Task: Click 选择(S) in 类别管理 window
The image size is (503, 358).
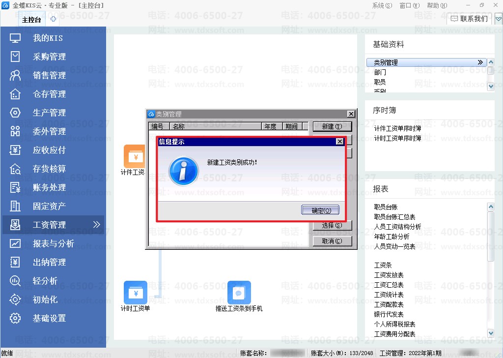Action: coord(332,225)
